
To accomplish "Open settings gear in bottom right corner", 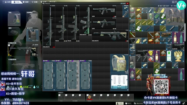I will click(x=184, y=103).
